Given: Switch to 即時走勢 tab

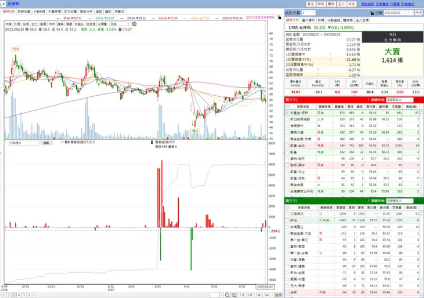Looking at the screenshot, I should 24,11.
